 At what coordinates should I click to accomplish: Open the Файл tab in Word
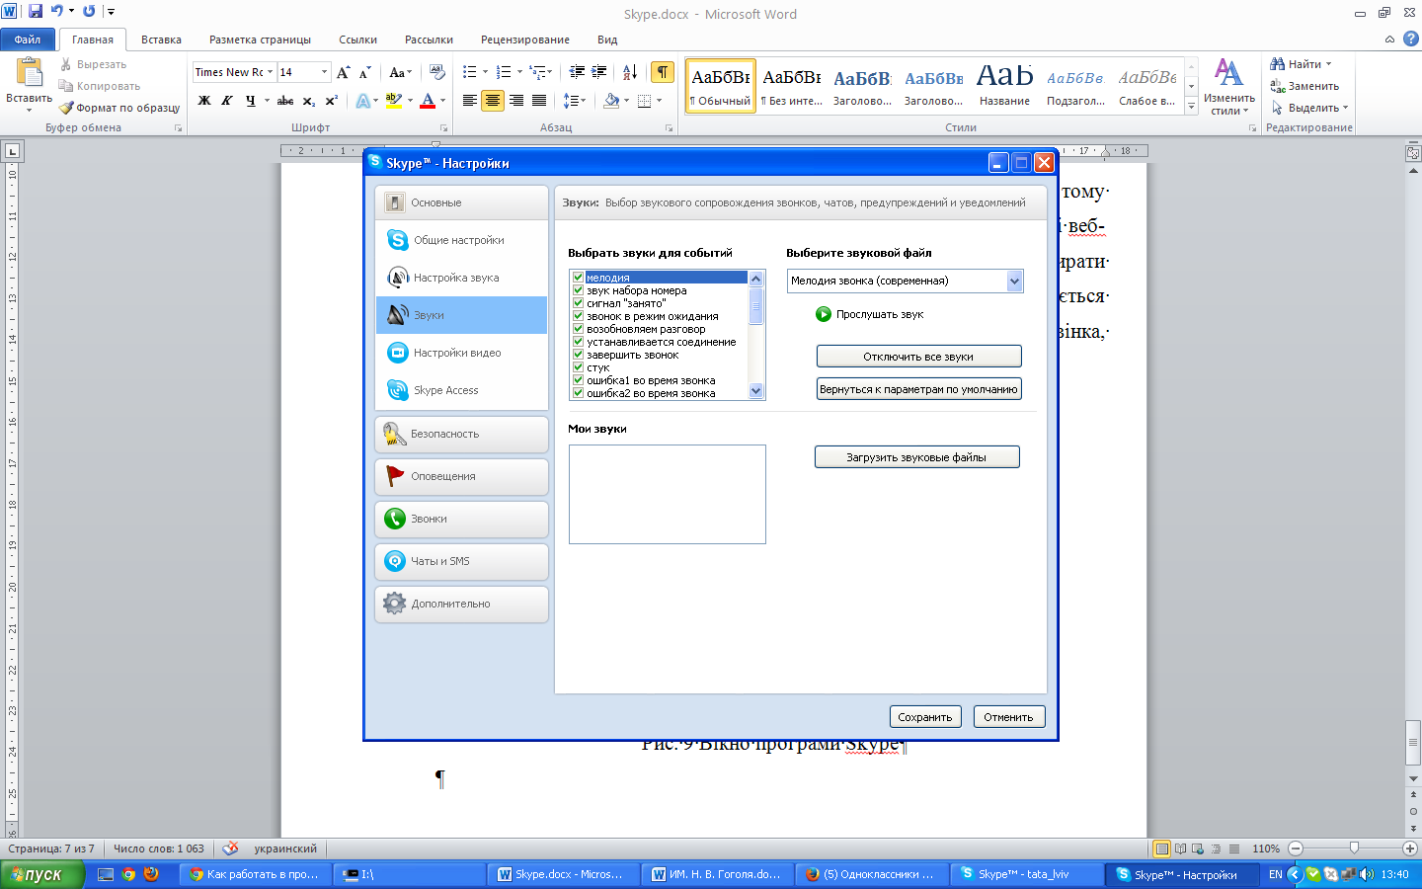pyautogui.click(x=28, y=40)
